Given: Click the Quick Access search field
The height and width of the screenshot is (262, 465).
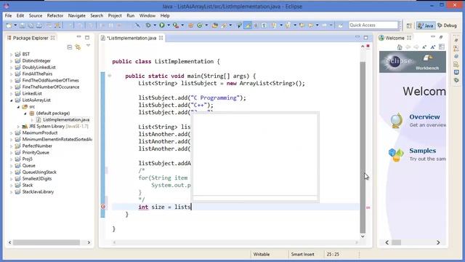Looking at the screenshot, I should pyautogui.click(x=373, y=25).
